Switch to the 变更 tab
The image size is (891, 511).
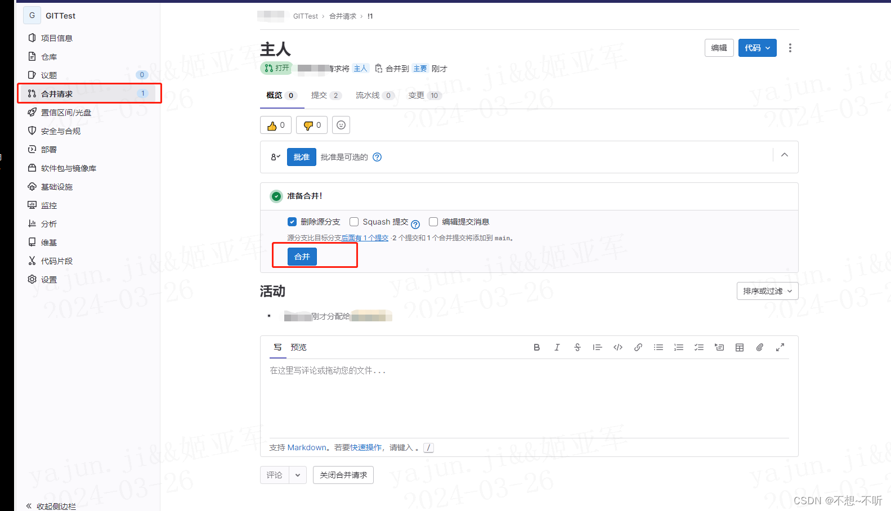[425, 96]
